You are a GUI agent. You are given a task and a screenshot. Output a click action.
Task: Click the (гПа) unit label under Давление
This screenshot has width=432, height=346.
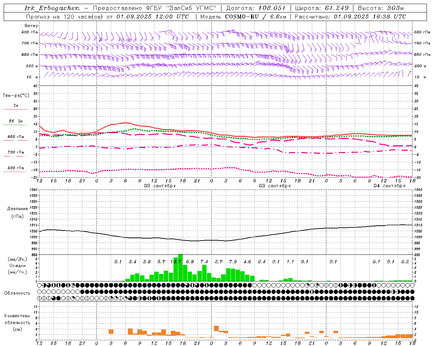click(18, 217)
